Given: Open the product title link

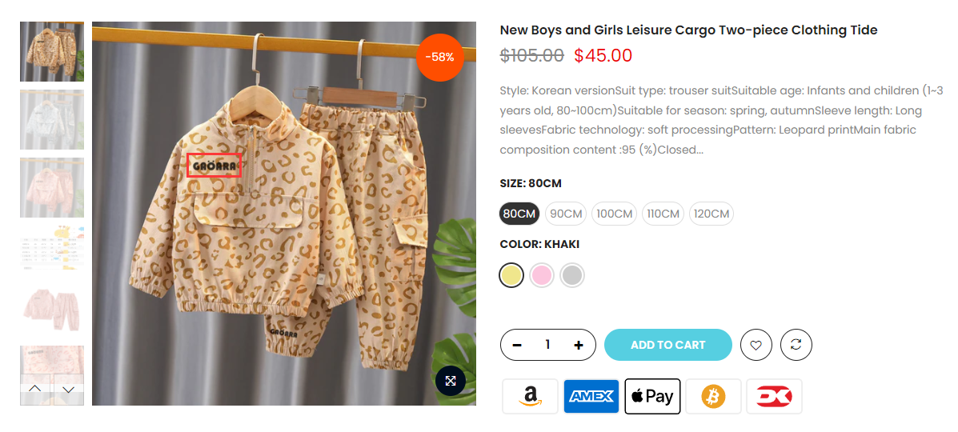Looking at the screenshot, I should coord(688,30).
